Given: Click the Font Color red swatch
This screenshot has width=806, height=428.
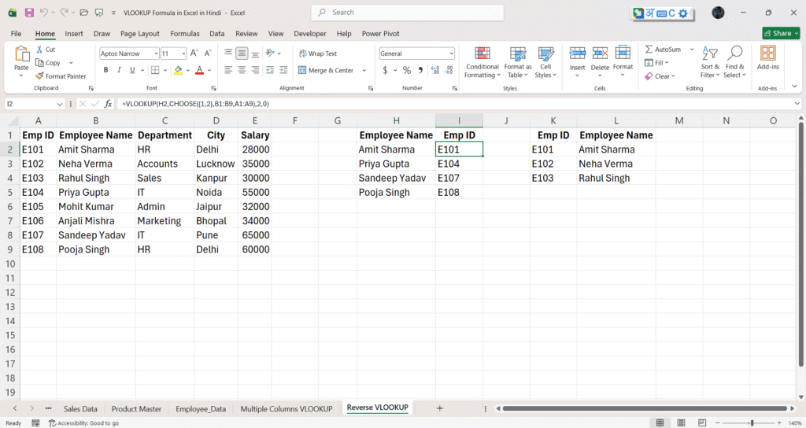Looking at the screenshot, I should pyautogui.click(x=200, y=70).
